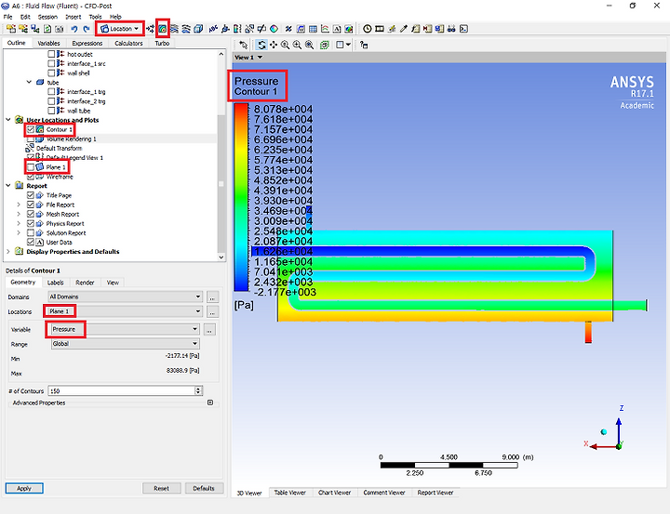This screenshot has height=514, width=670.
Task: Select the Pan tool in viewer toolbar
Action: point(274,45)
